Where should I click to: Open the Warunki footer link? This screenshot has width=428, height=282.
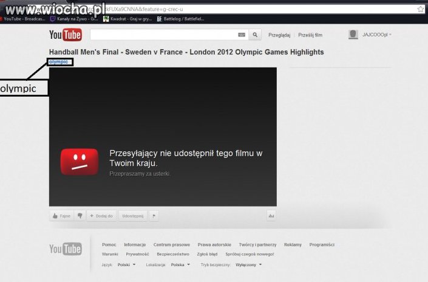click(110, 254)
